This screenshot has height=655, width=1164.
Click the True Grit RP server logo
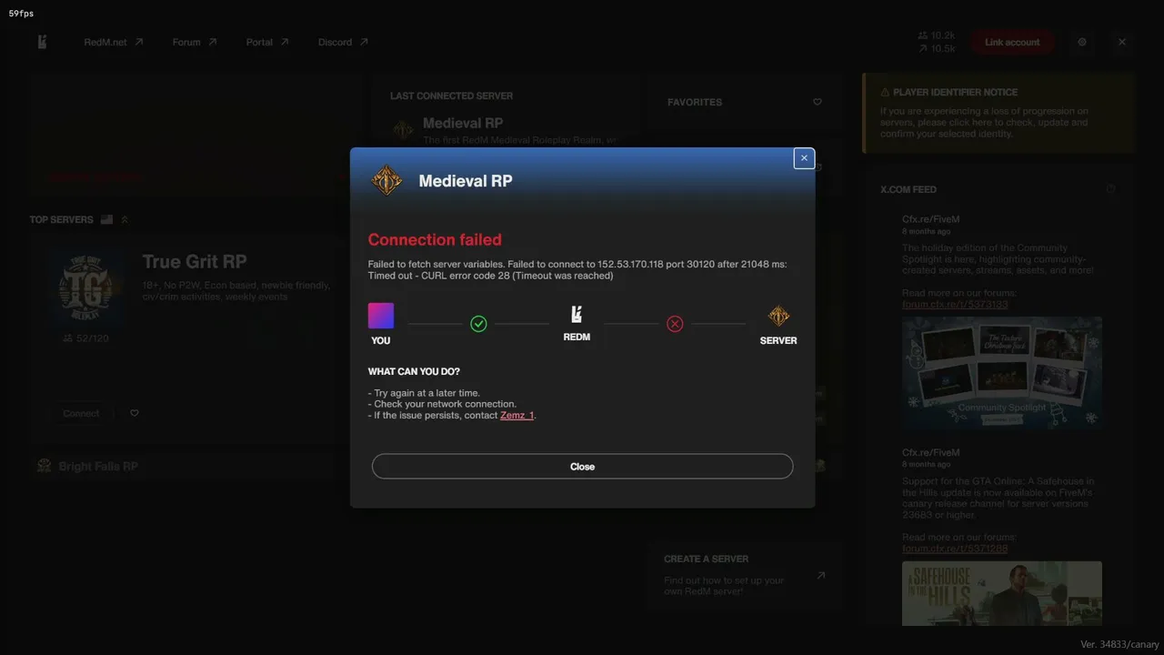pyautogui.click(x=85, y=286)
